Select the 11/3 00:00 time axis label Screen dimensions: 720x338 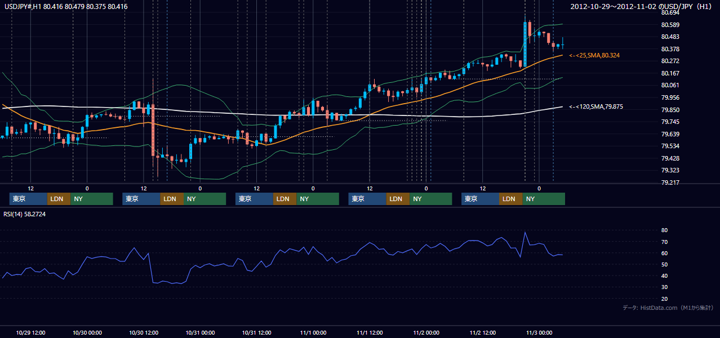539,332
